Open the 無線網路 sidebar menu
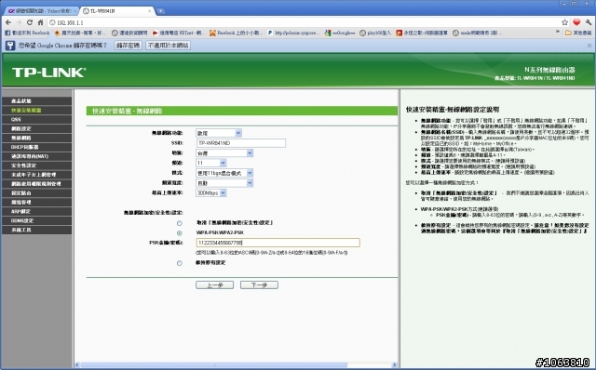 pyautogui.click(x=36, y=138)
